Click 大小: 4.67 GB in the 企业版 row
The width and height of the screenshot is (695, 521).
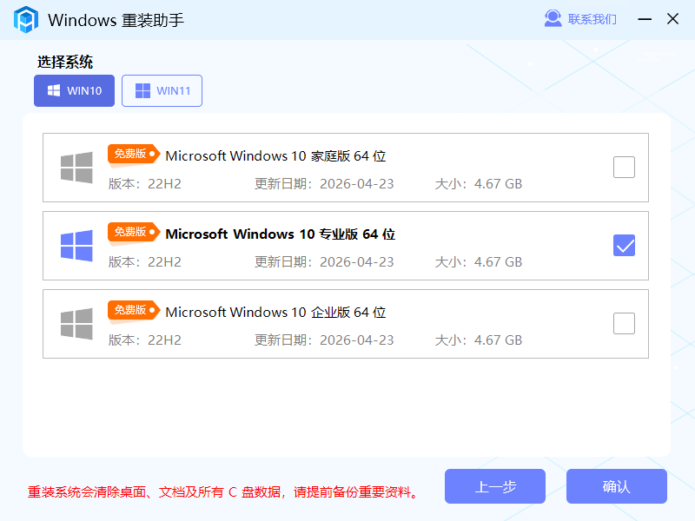479,340
